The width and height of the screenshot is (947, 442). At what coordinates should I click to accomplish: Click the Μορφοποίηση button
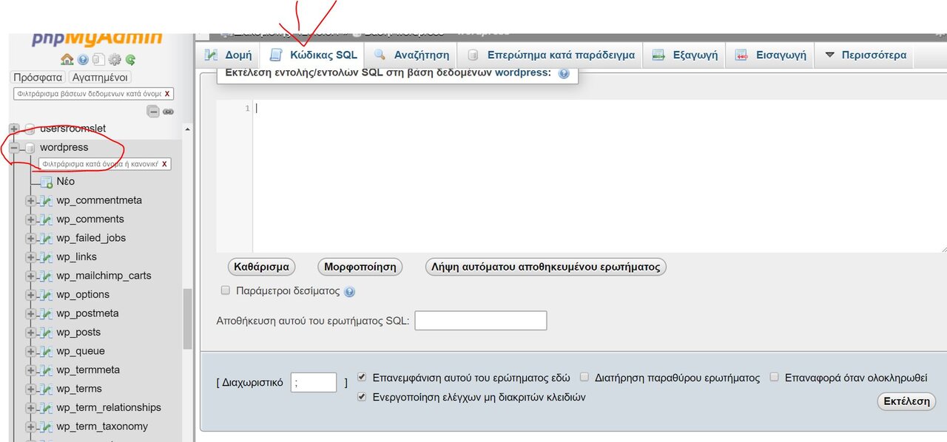(360, 267)
